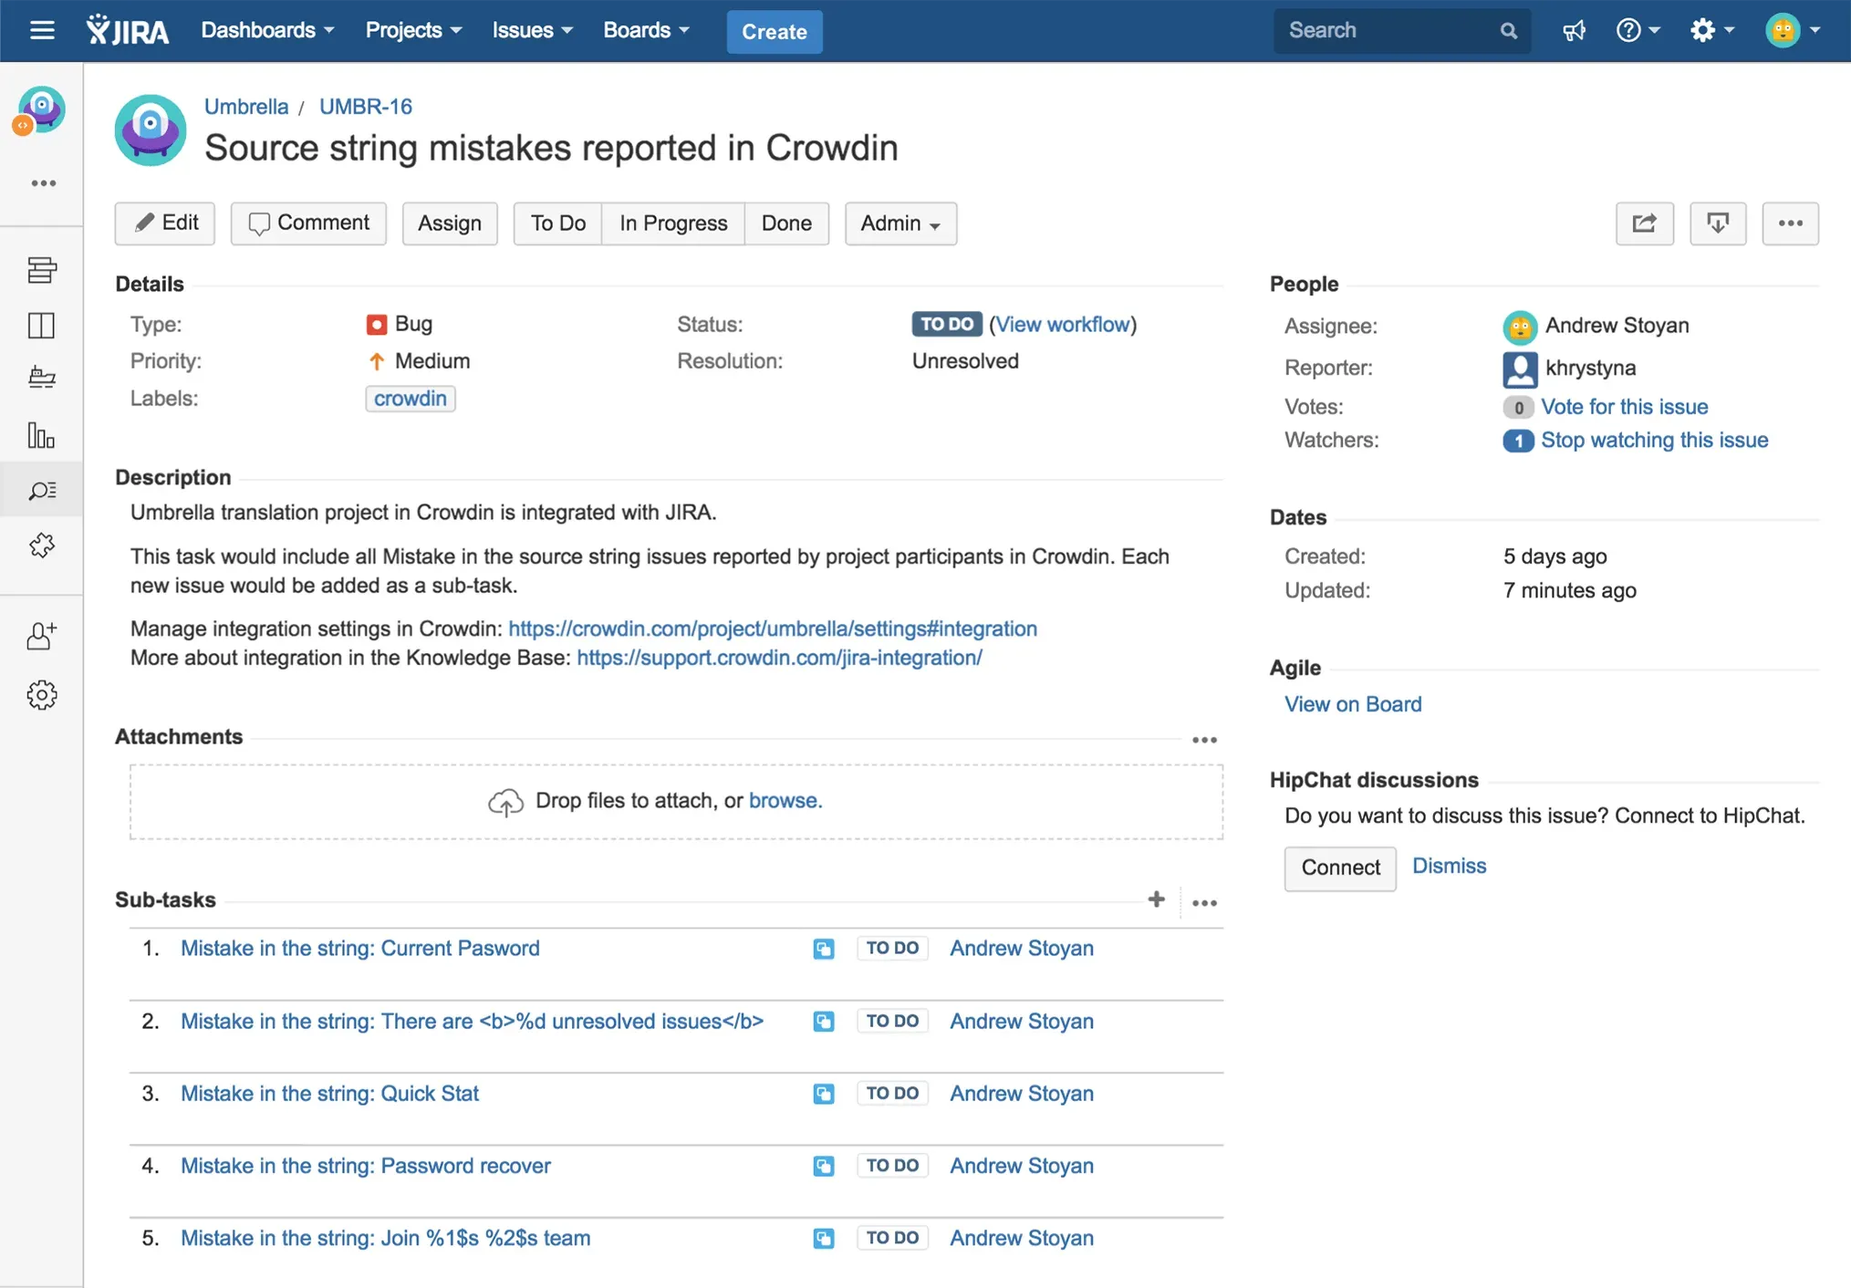Image resolution: width=1851 pixels, height=1288 pixels.
Task: Expand the Admin dropdown button
Action: (900, 223)
